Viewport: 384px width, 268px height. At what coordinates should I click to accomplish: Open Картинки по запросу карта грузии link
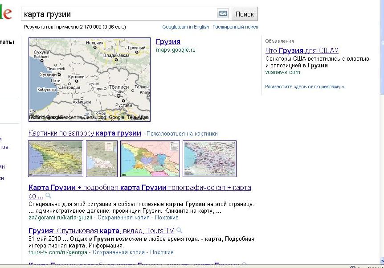coord(85,133)
